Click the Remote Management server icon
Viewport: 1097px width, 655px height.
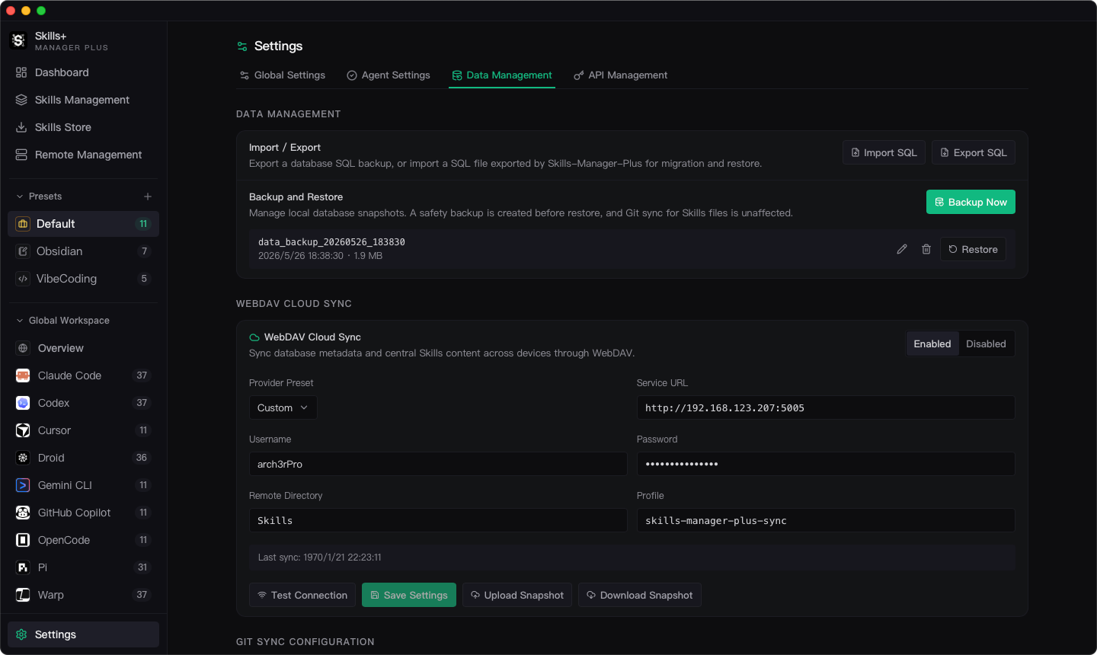point(21,155)
